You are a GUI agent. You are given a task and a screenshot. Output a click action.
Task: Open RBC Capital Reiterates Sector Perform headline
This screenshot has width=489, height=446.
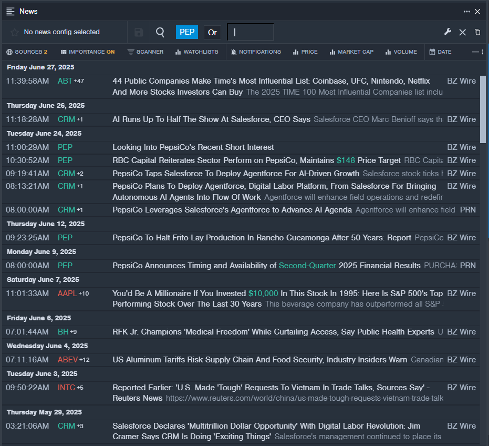point(256,160)
